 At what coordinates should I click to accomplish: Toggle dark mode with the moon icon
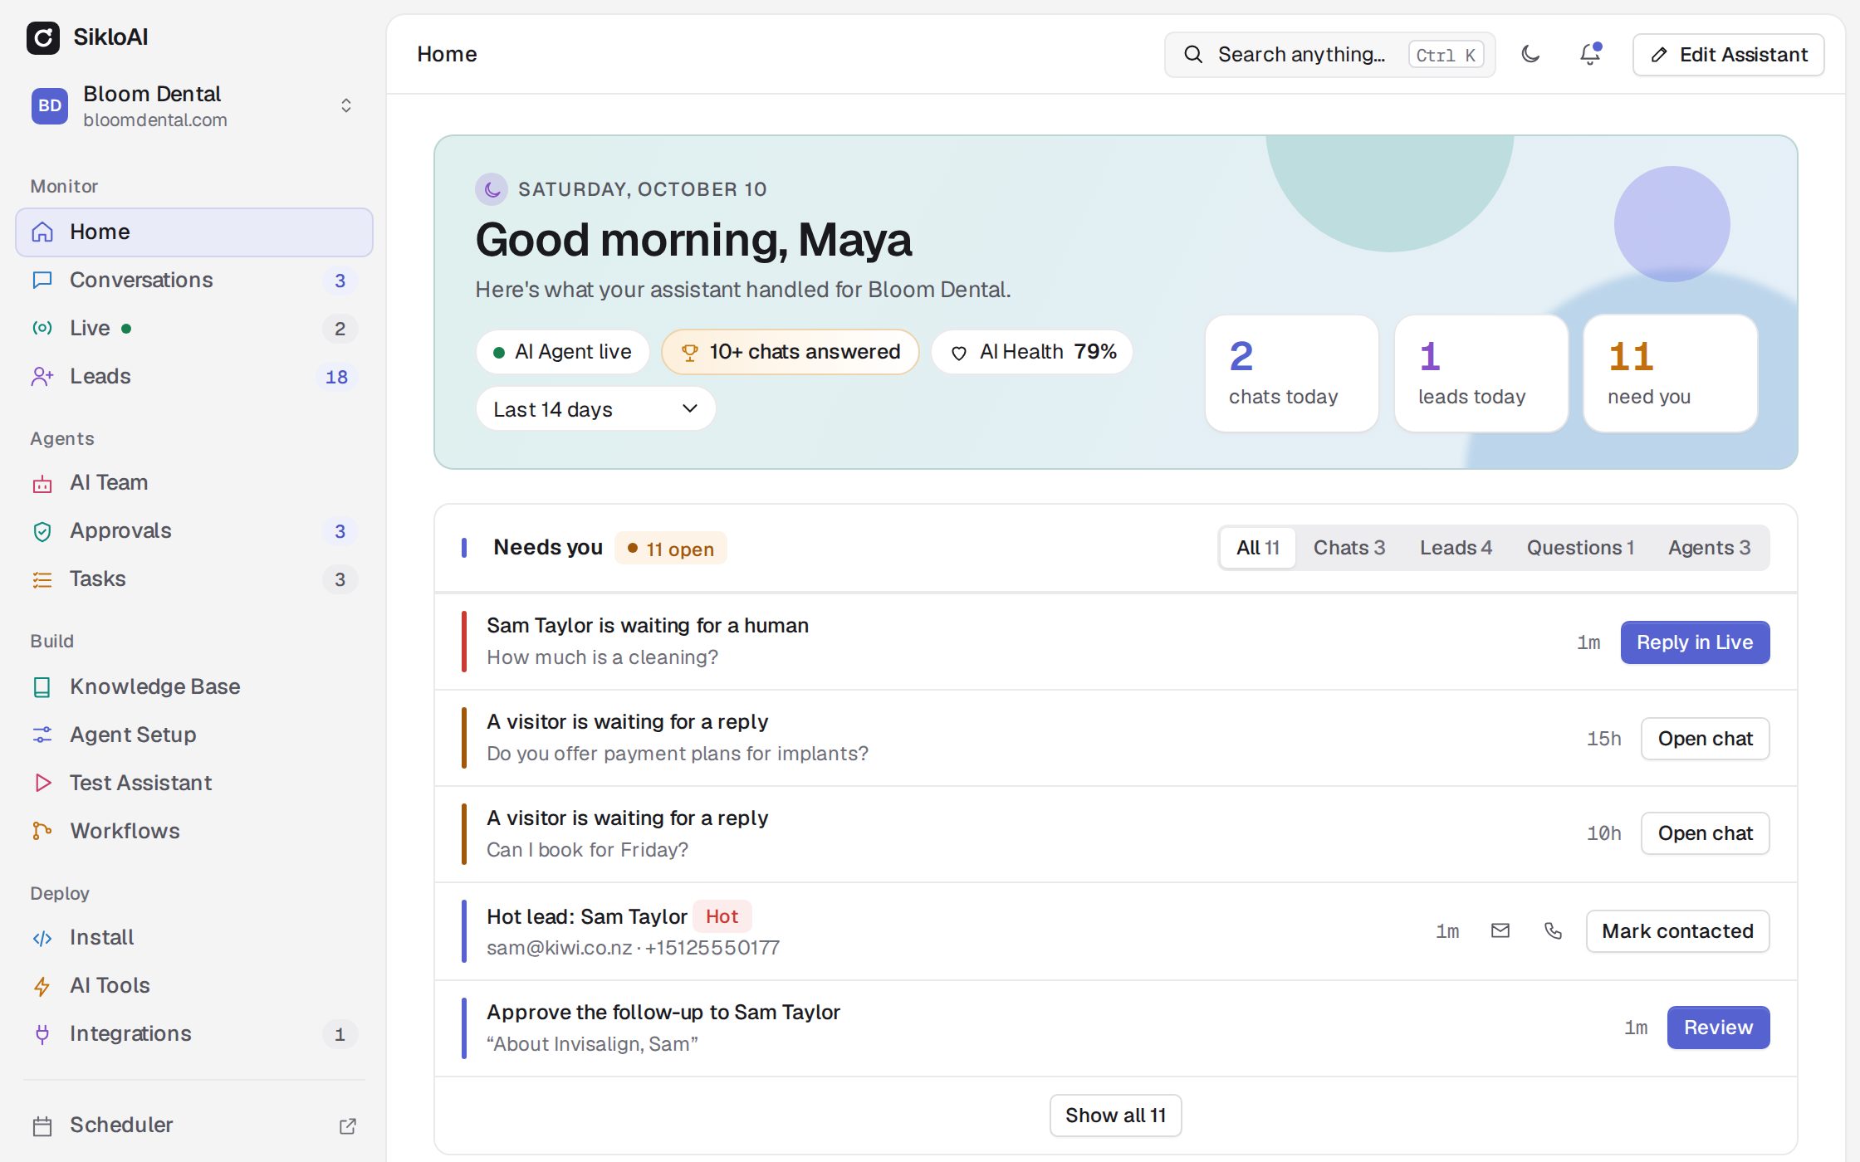pos(1530,55)
